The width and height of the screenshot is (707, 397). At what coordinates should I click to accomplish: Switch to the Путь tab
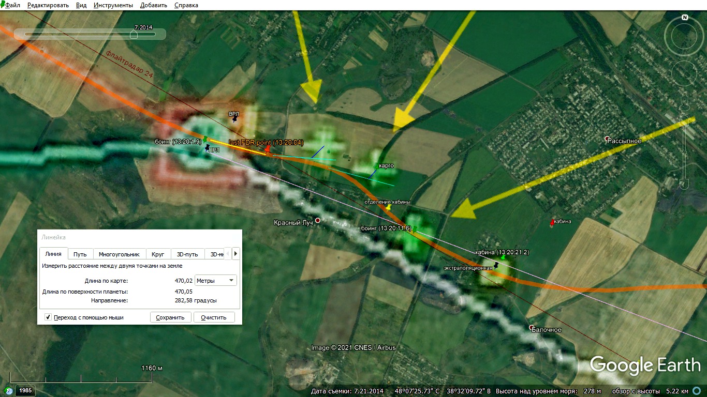pos(80,254)
